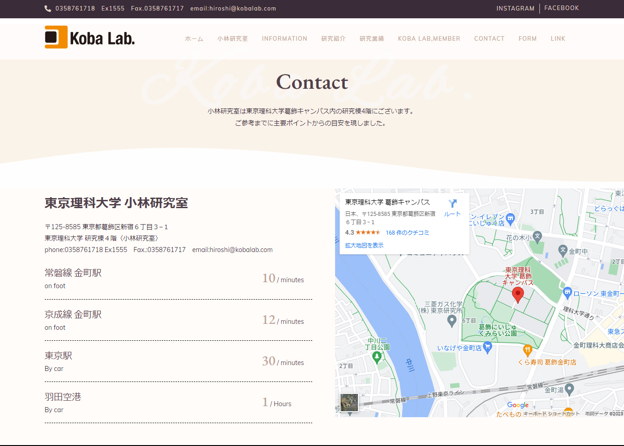This screenshot has height=446, width=624.
Task: Click the 拡大地図を表示 link
Action: pos(364,246)
